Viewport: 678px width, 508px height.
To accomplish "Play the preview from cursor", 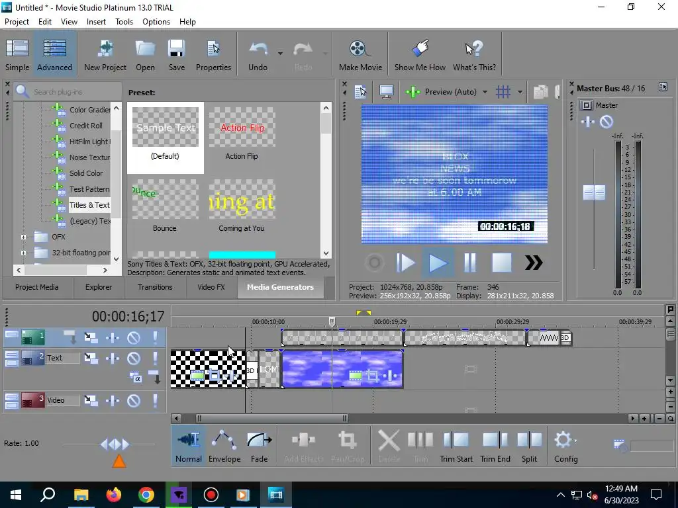I will click(438, 263).
